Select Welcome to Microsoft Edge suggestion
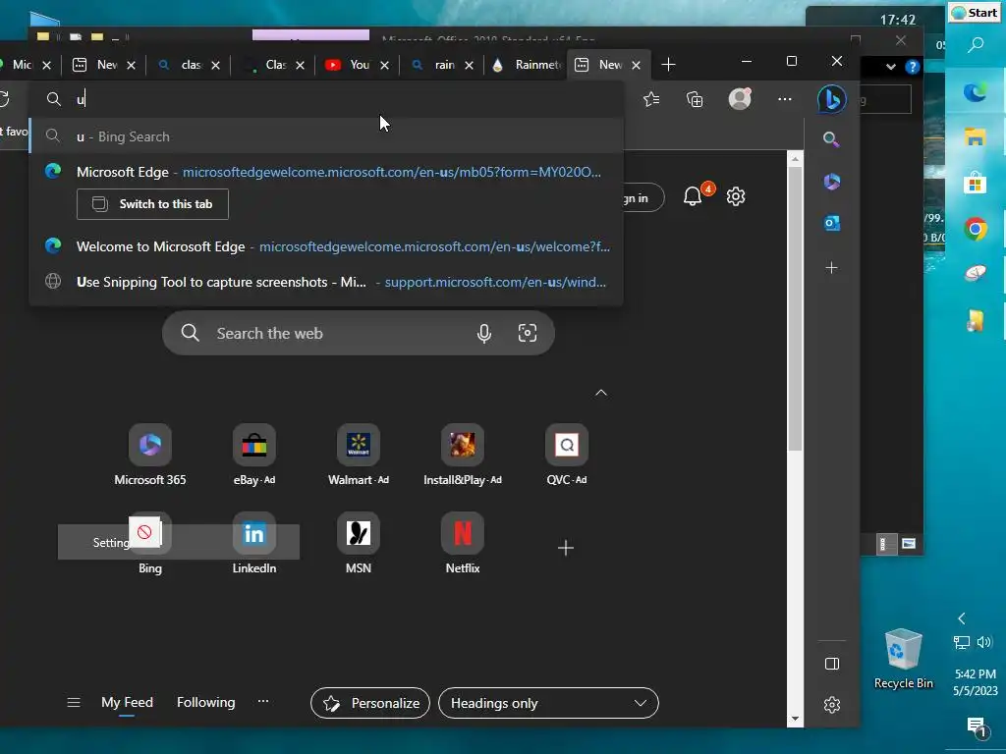The height and width of the screenshot is (754, 1006). (326, 246)
